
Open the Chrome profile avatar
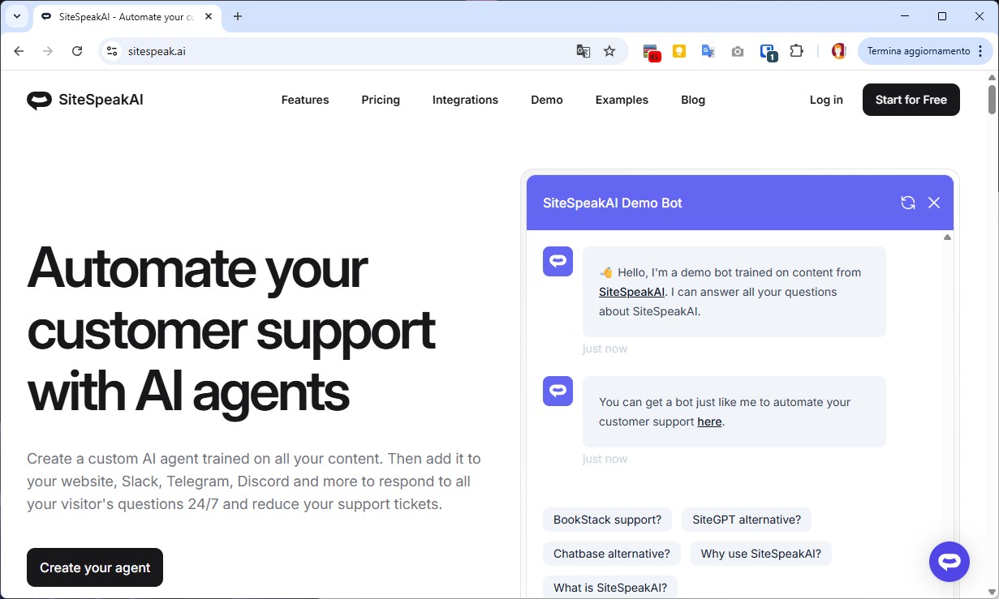tap(839, 51)
